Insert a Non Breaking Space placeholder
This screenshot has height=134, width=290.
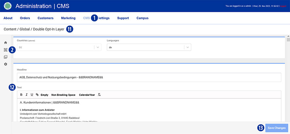tap(63, 95)
